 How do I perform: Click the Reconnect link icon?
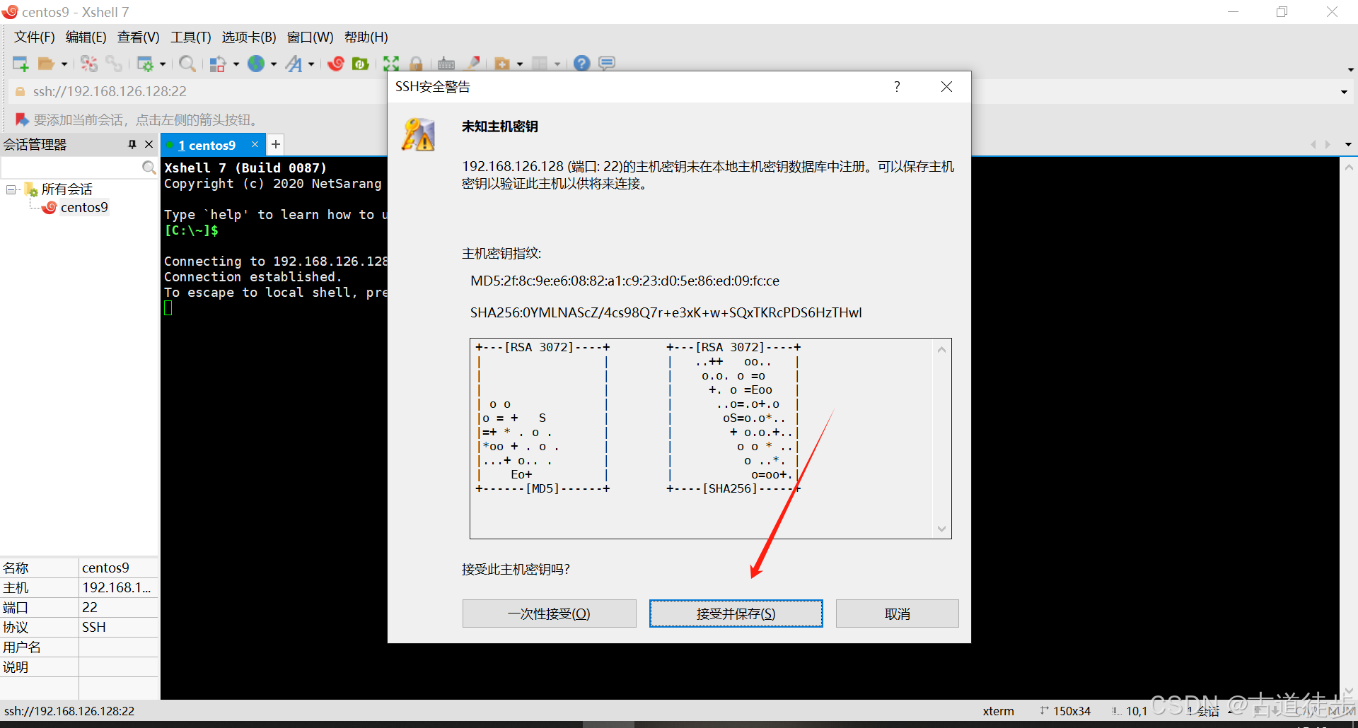(x=114, y=64)
